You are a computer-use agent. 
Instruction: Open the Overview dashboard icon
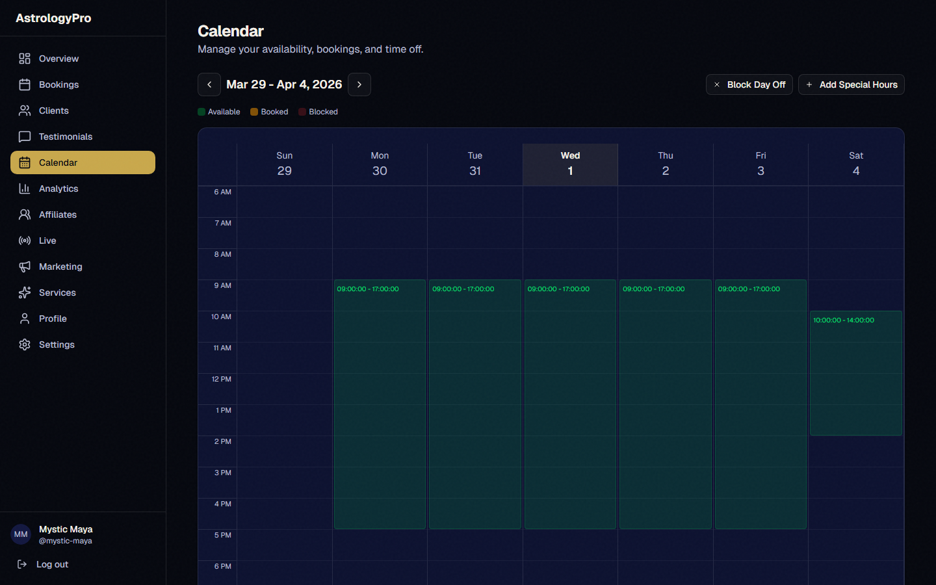click(25, 58)
